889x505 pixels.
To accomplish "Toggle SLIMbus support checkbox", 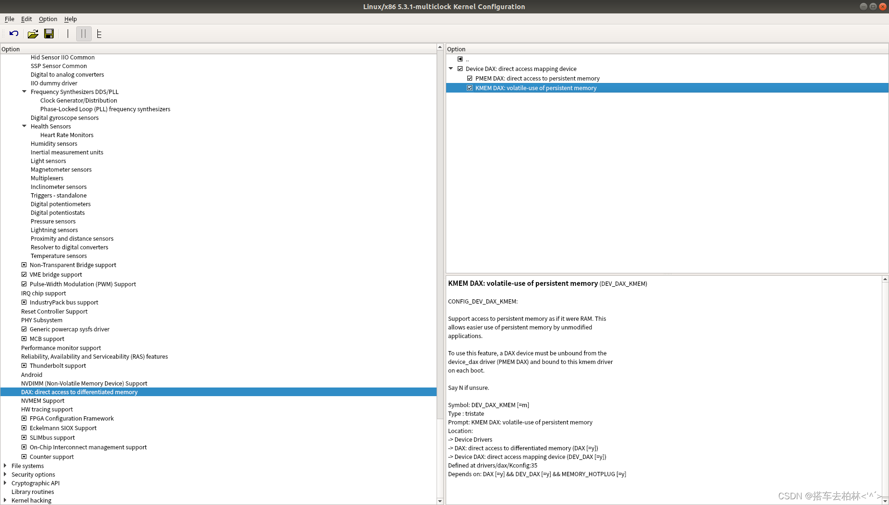I will click(x=24, y=437).
